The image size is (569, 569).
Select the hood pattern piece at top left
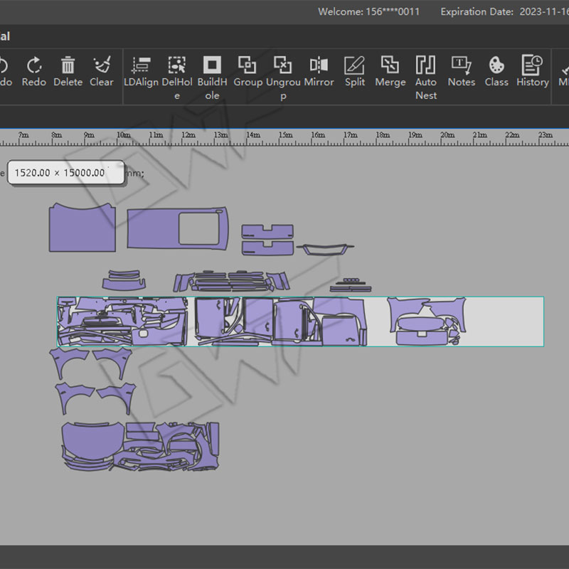coord(82,229)
